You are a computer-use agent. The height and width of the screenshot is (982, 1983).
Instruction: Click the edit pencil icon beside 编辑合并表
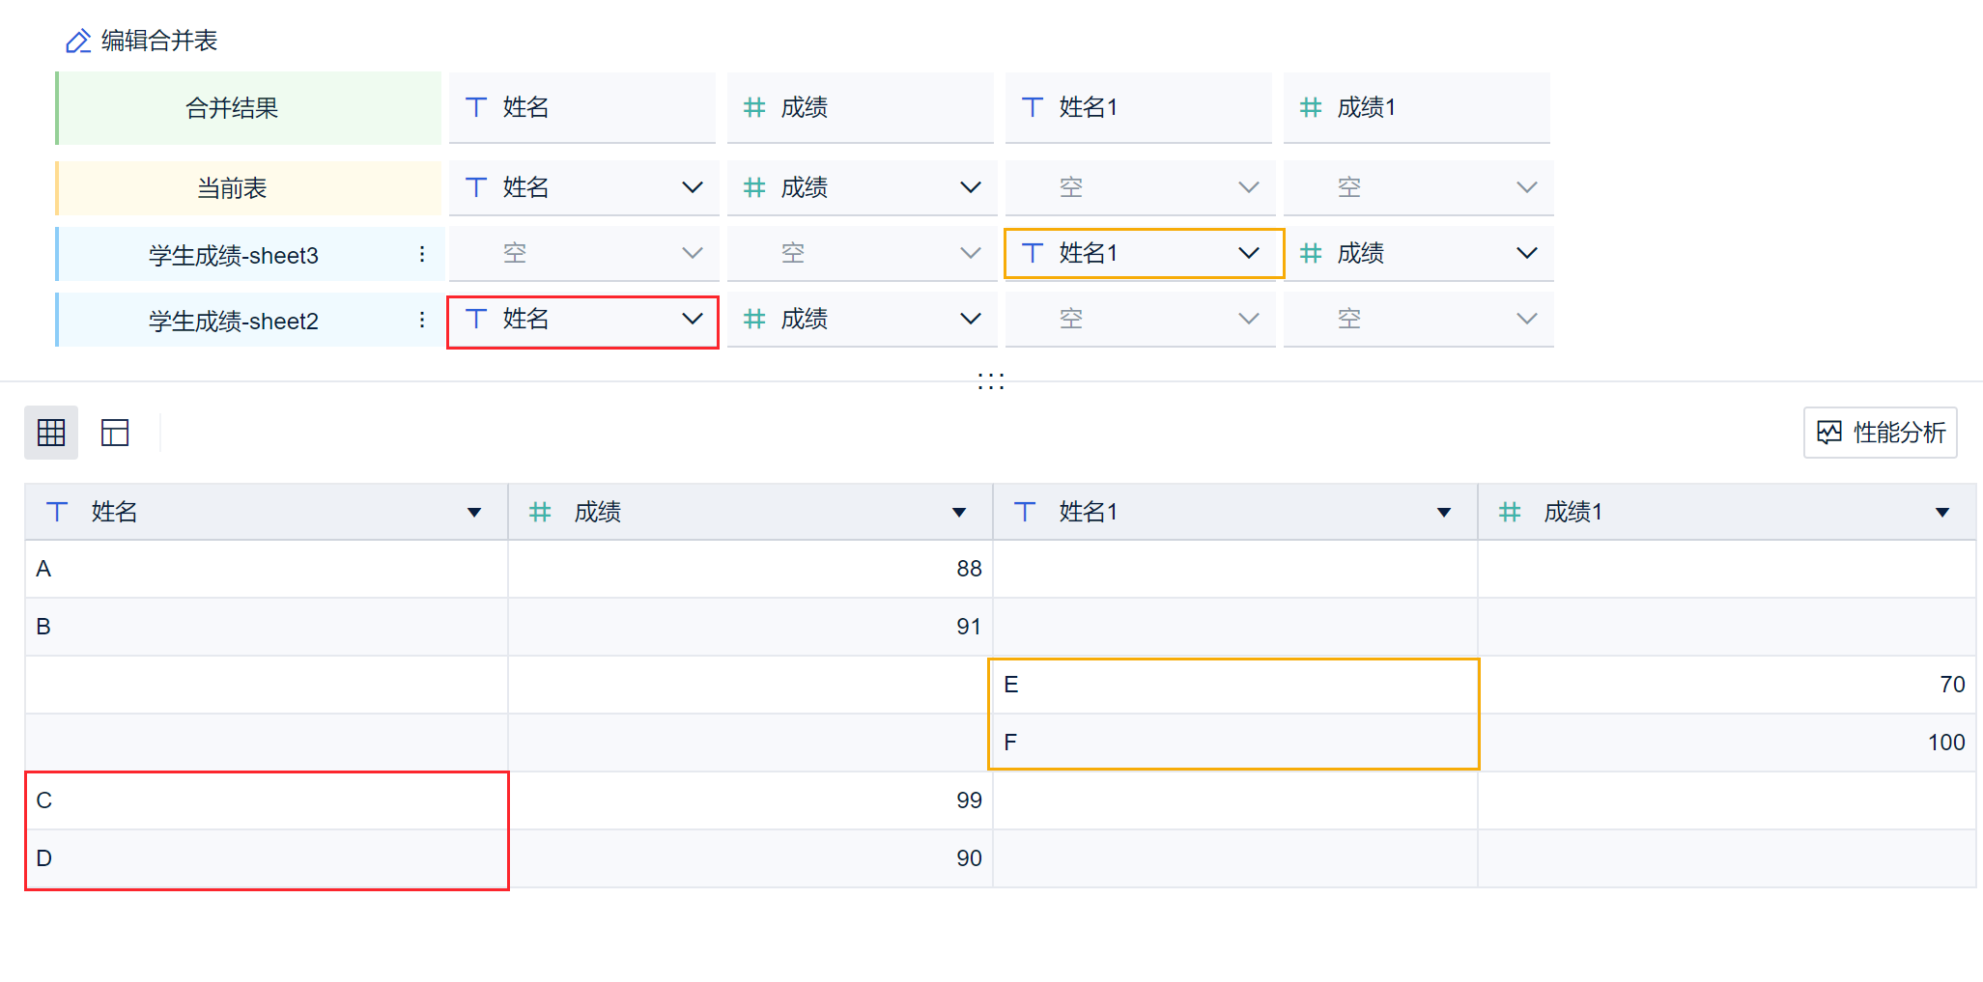(x=77, y=42)
